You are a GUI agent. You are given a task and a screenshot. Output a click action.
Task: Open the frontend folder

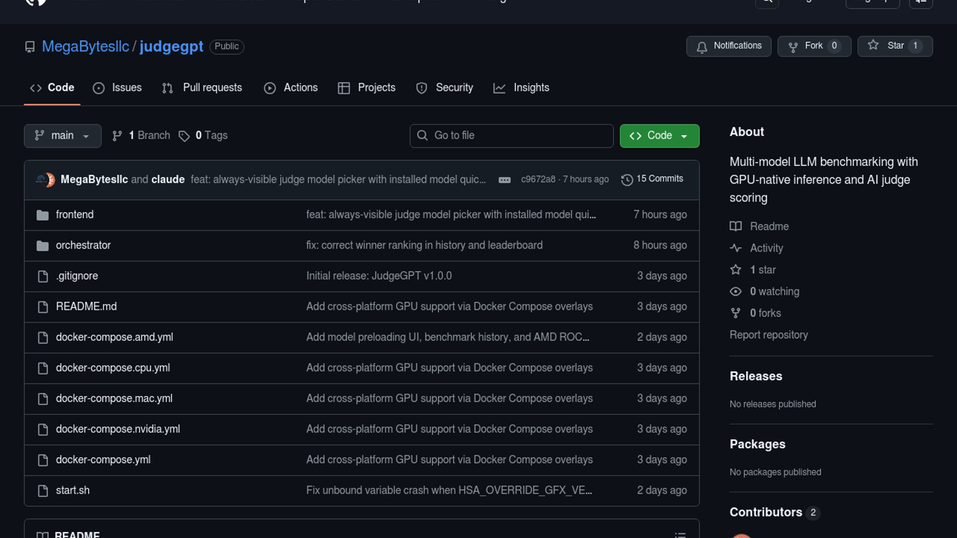click(x=75, y=215)
